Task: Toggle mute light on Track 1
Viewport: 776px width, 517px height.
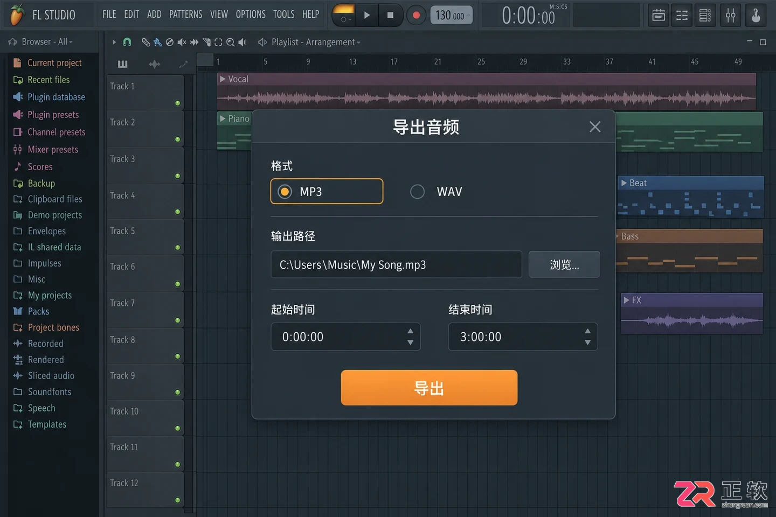Action: (x=177, y=103)
